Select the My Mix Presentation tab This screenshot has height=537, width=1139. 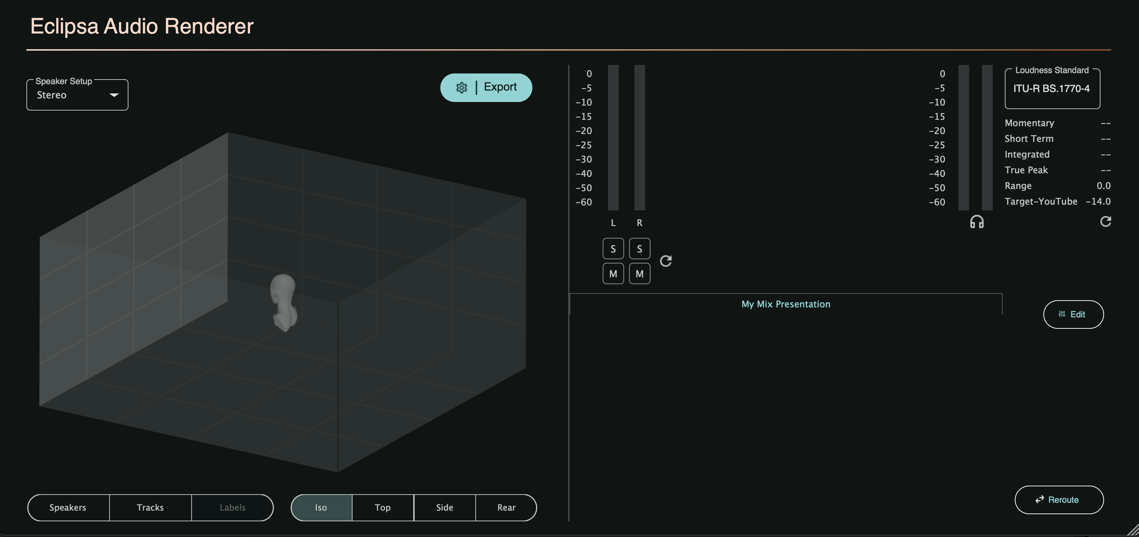click(x=785, y=304)
